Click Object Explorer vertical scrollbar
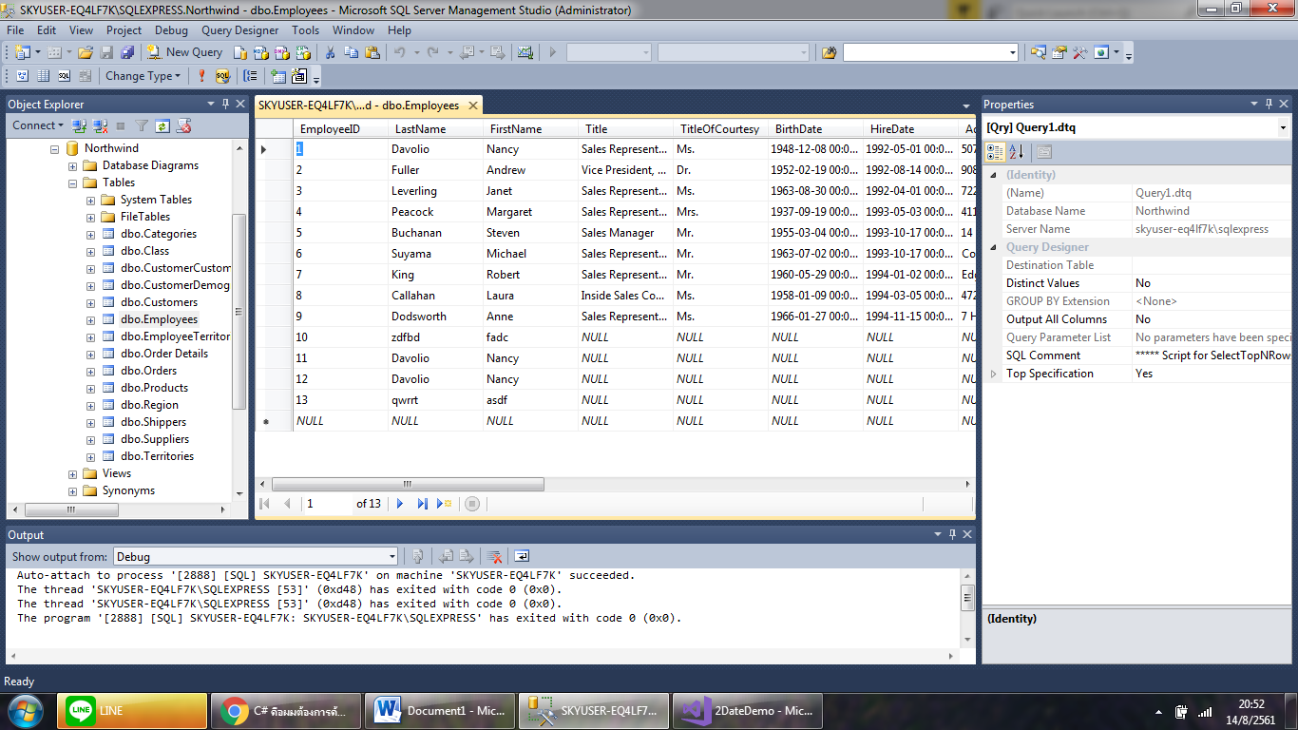This screenshot has width=1298, height=730. (239, 311)
